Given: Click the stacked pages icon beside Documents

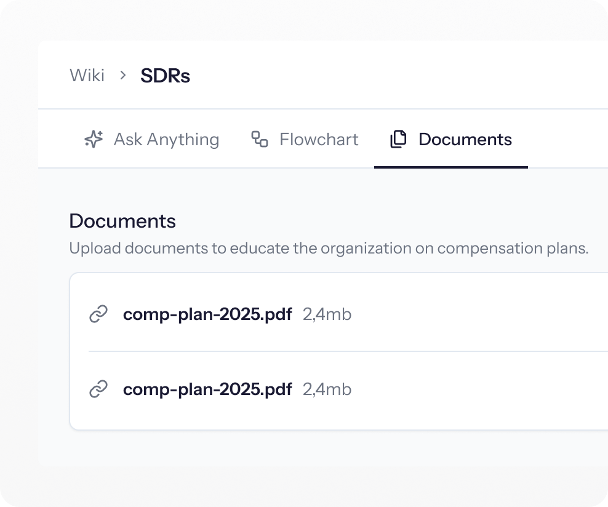Looking at the screenshot, I should coord(398,139).
